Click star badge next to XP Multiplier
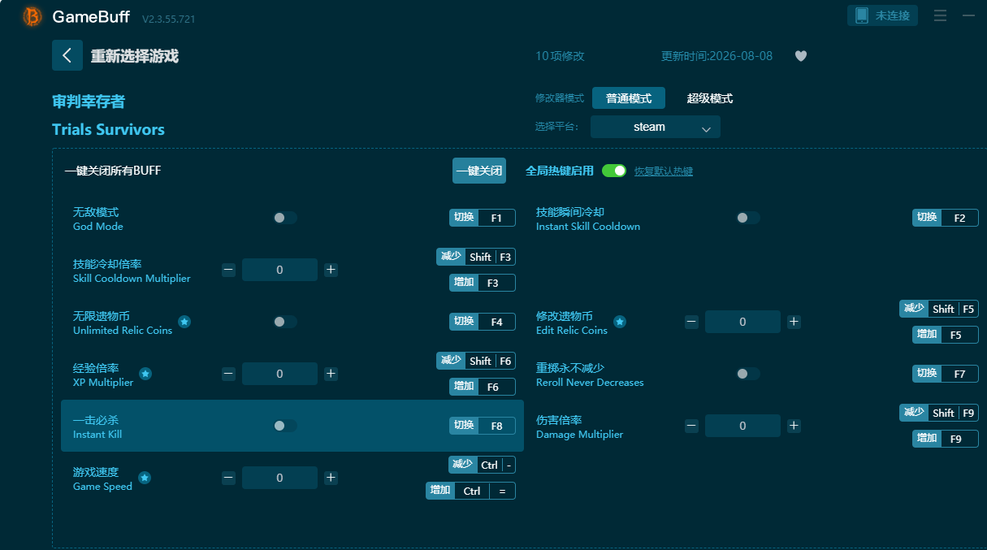The image size is (987, 550). click(x=145, y=374)
